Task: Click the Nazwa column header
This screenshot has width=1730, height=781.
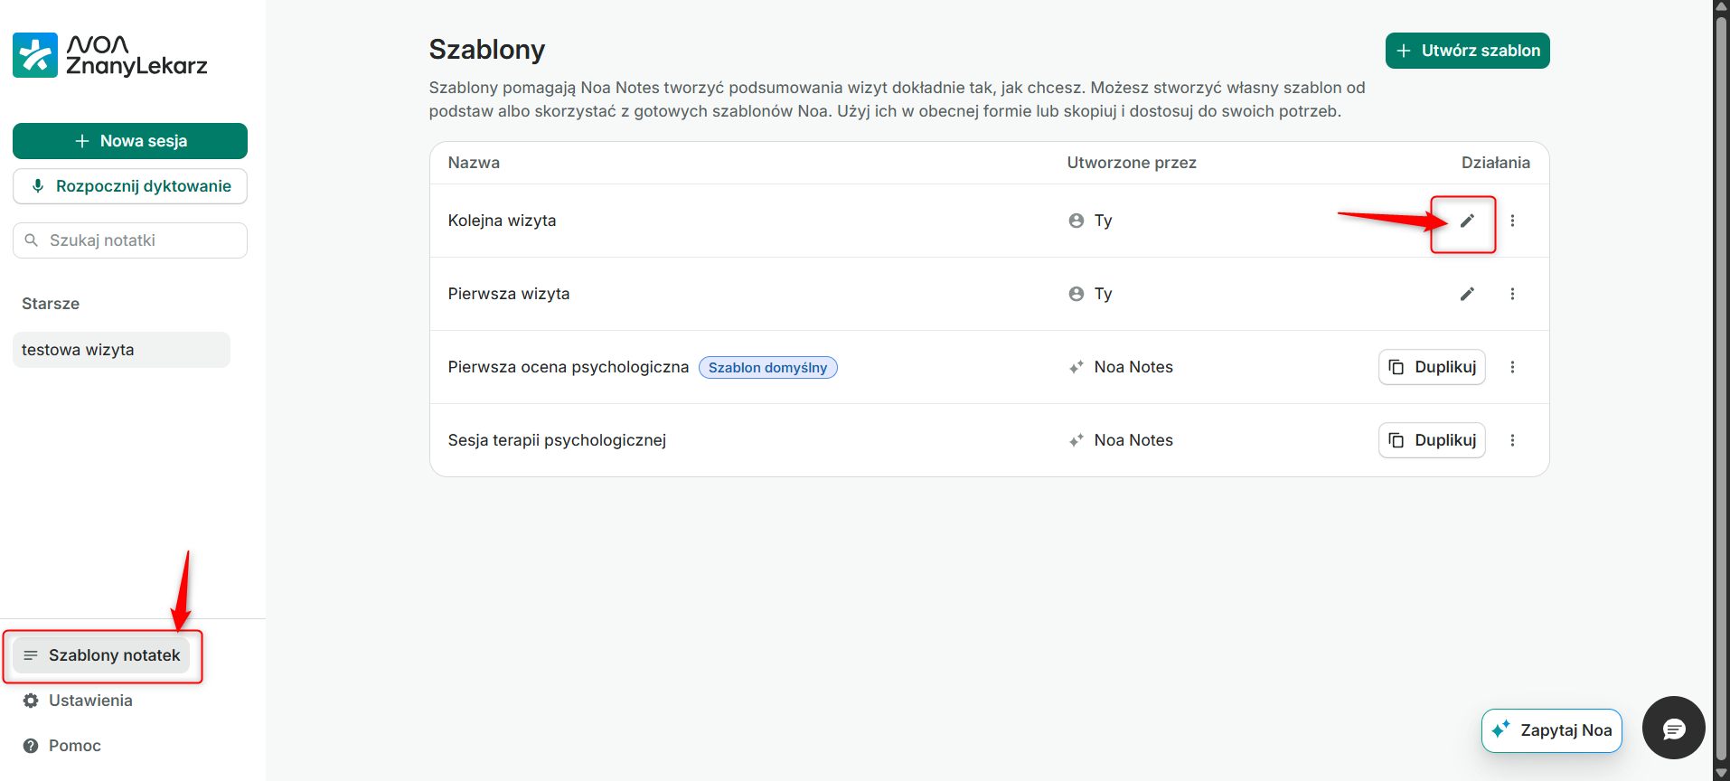Action: click(x=474, y=163)
